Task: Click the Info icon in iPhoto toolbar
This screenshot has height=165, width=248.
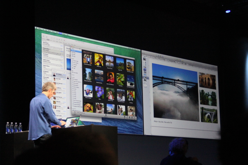Action: [125, 117]
